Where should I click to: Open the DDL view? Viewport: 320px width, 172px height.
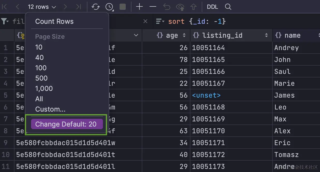(212, 7)
